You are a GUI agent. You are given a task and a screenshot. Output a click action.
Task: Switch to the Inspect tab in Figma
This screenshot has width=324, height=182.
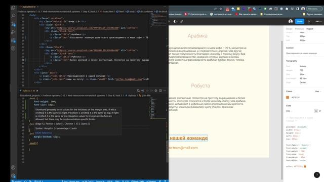tap(310, 29)
